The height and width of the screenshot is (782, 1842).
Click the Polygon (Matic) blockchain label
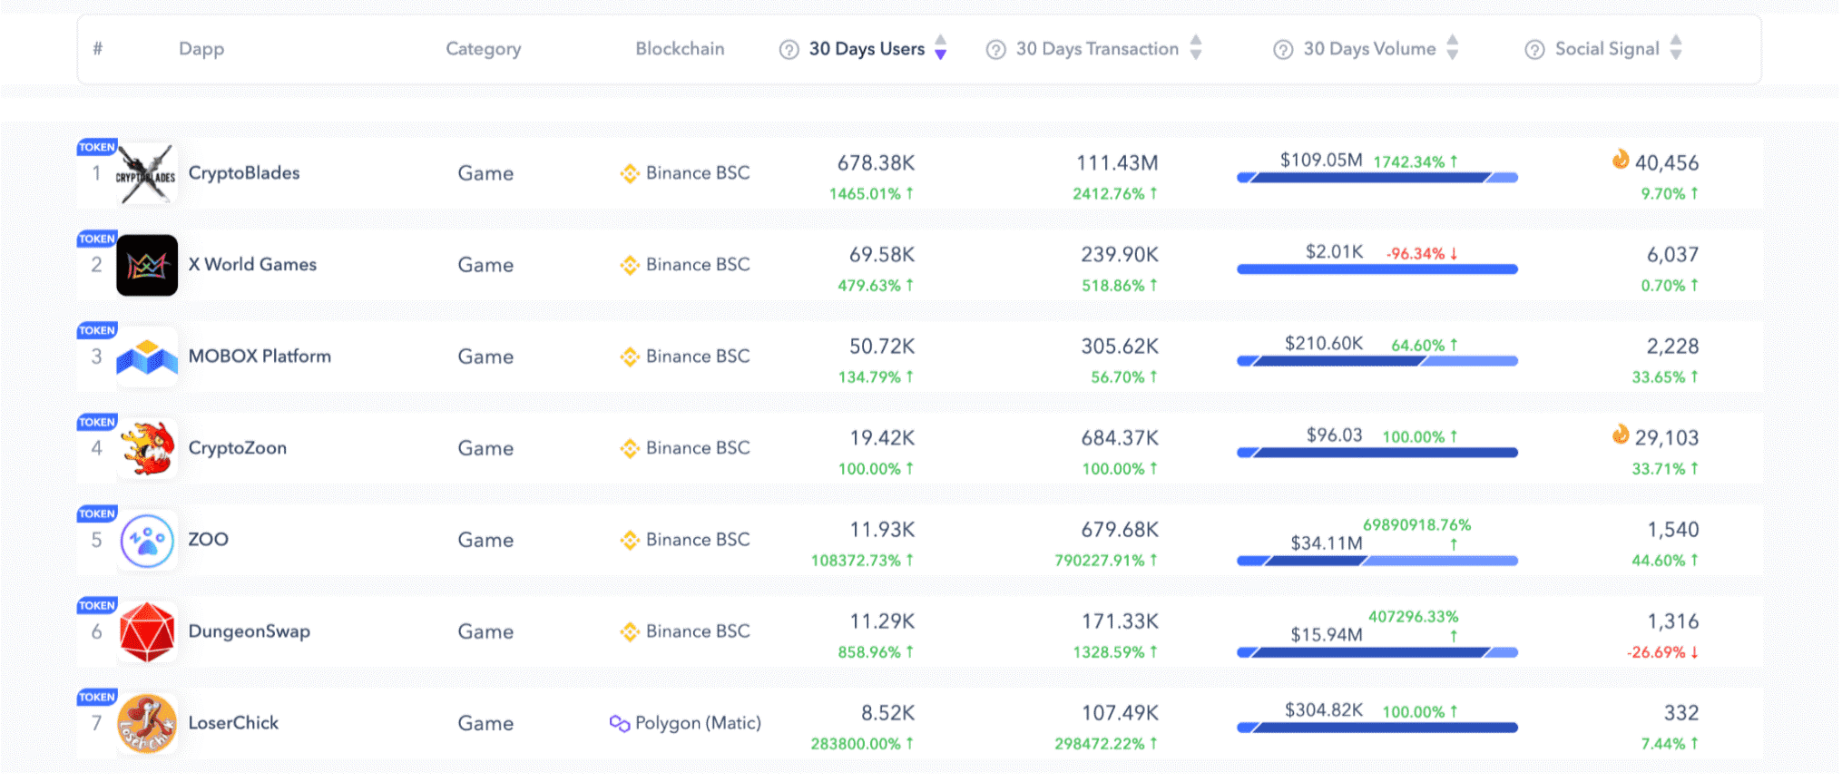coord(698,723)
